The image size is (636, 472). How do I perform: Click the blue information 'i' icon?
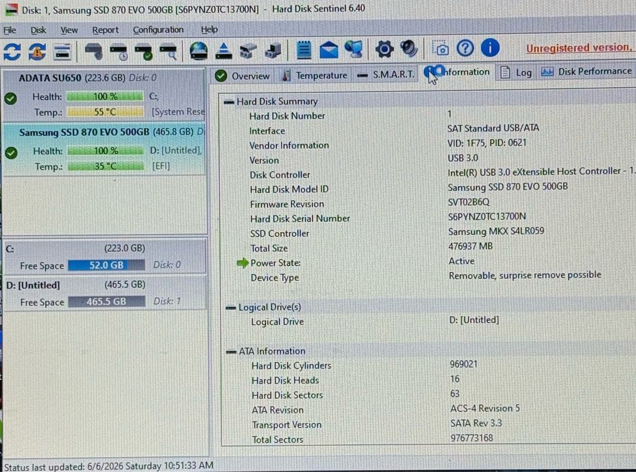[490, 48]
